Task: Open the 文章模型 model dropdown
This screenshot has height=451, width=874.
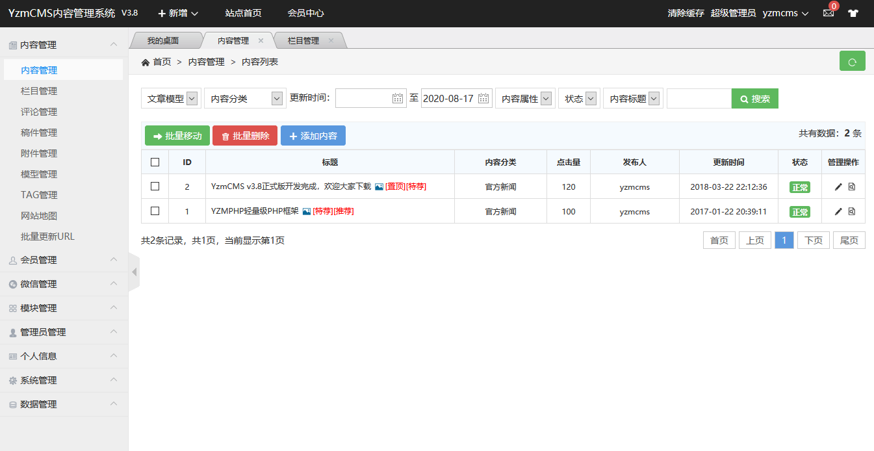Action: pos(171,98)
